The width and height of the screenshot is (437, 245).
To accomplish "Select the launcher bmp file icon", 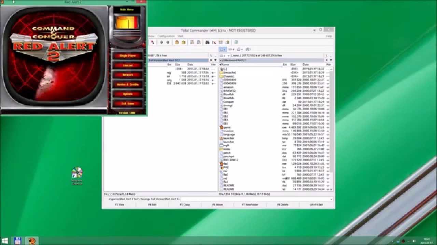I will pos(222,138).
